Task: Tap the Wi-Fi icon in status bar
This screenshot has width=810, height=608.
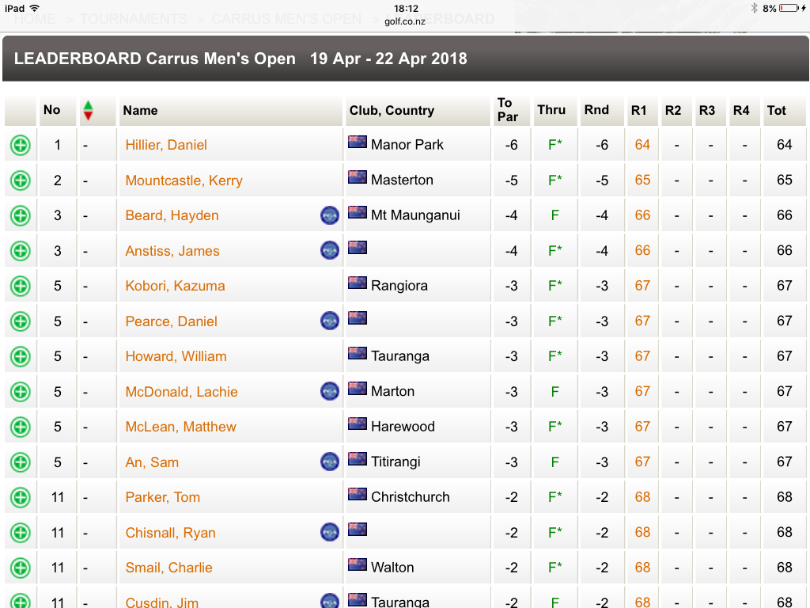Action: 35,8
